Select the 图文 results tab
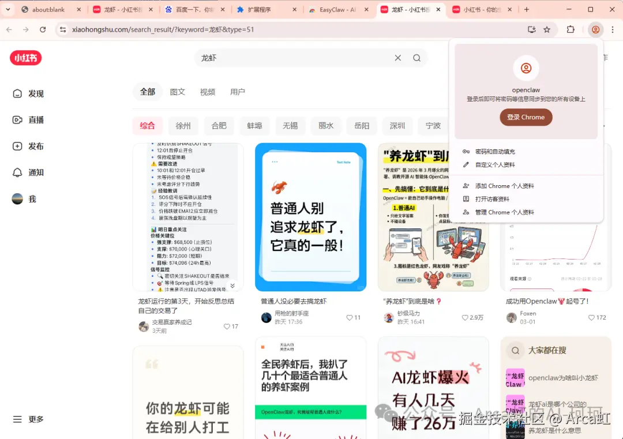The image size is (623, 439). tap(178, 92)
